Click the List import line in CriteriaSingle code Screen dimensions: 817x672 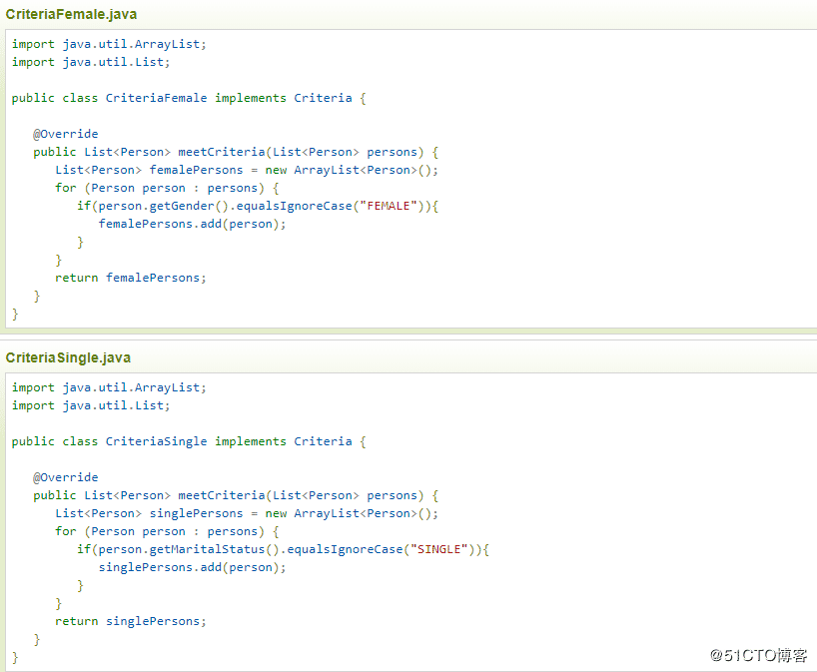(x=91, y=405)
